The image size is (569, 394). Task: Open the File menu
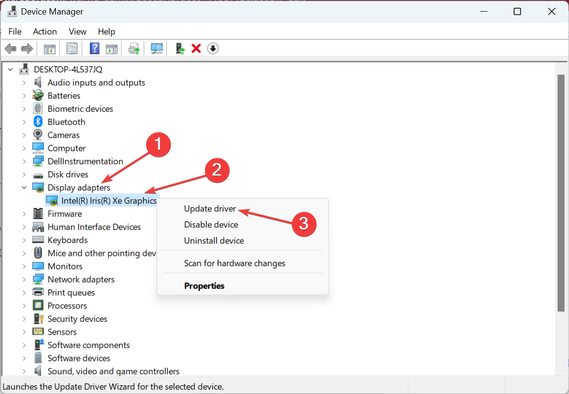point(15,32)
